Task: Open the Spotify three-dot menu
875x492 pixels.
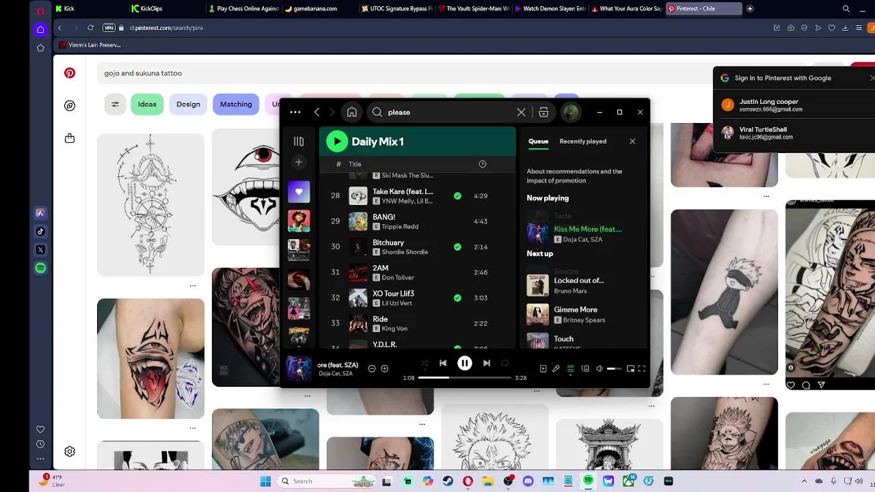Action: [295, 112]
